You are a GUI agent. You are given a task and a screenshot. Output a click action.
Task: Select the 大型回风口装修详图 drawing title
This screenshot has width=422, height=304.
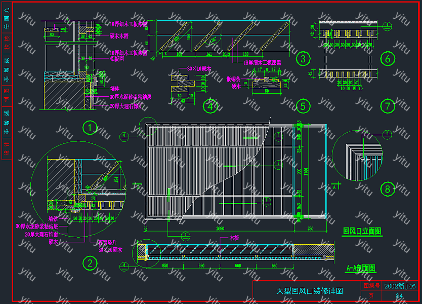(309, 291)
